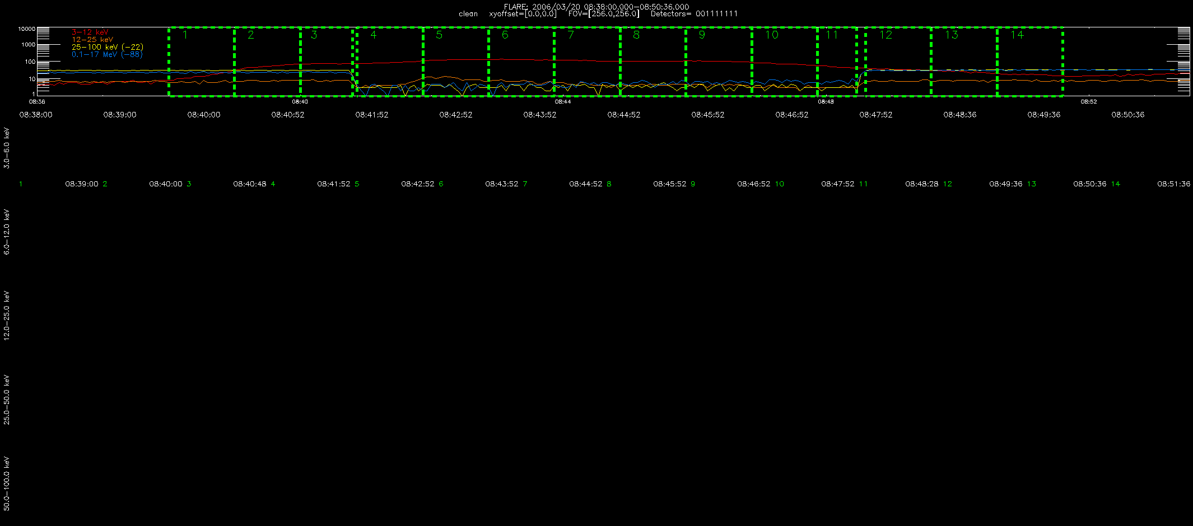Click interval marker 1 inside the lightcurve plot

[185, 35]
